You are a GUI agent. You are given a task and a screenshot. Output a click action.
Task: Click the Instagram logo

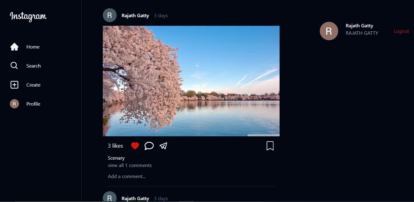[x=28, y=17]
